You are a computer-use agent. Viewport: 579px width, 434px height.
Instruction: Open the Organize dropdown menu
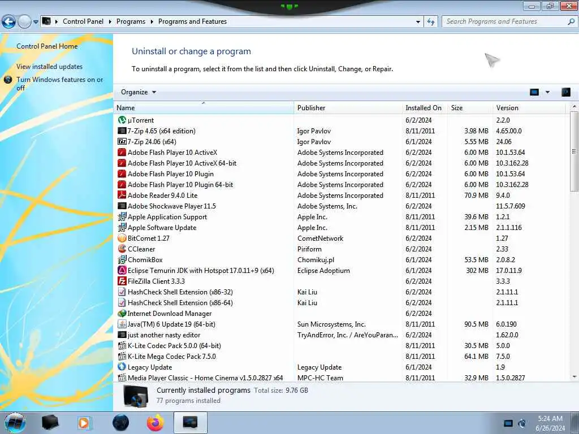point(139,92)
